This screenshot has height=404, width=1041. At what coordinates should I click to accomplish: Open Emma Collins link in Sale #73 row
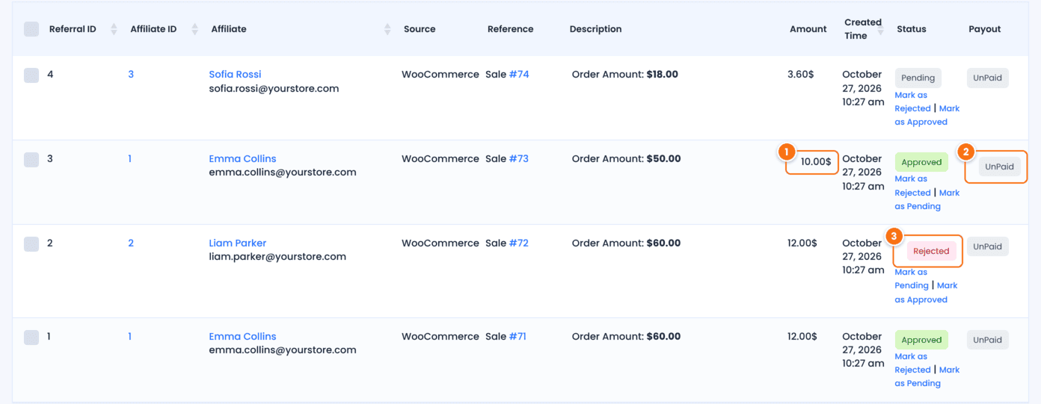242,158
